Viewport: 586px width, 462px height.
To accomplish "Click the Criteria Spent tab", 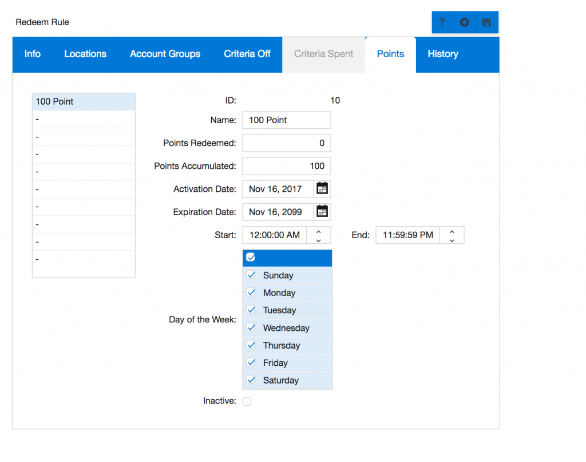I will click(324, 54).
